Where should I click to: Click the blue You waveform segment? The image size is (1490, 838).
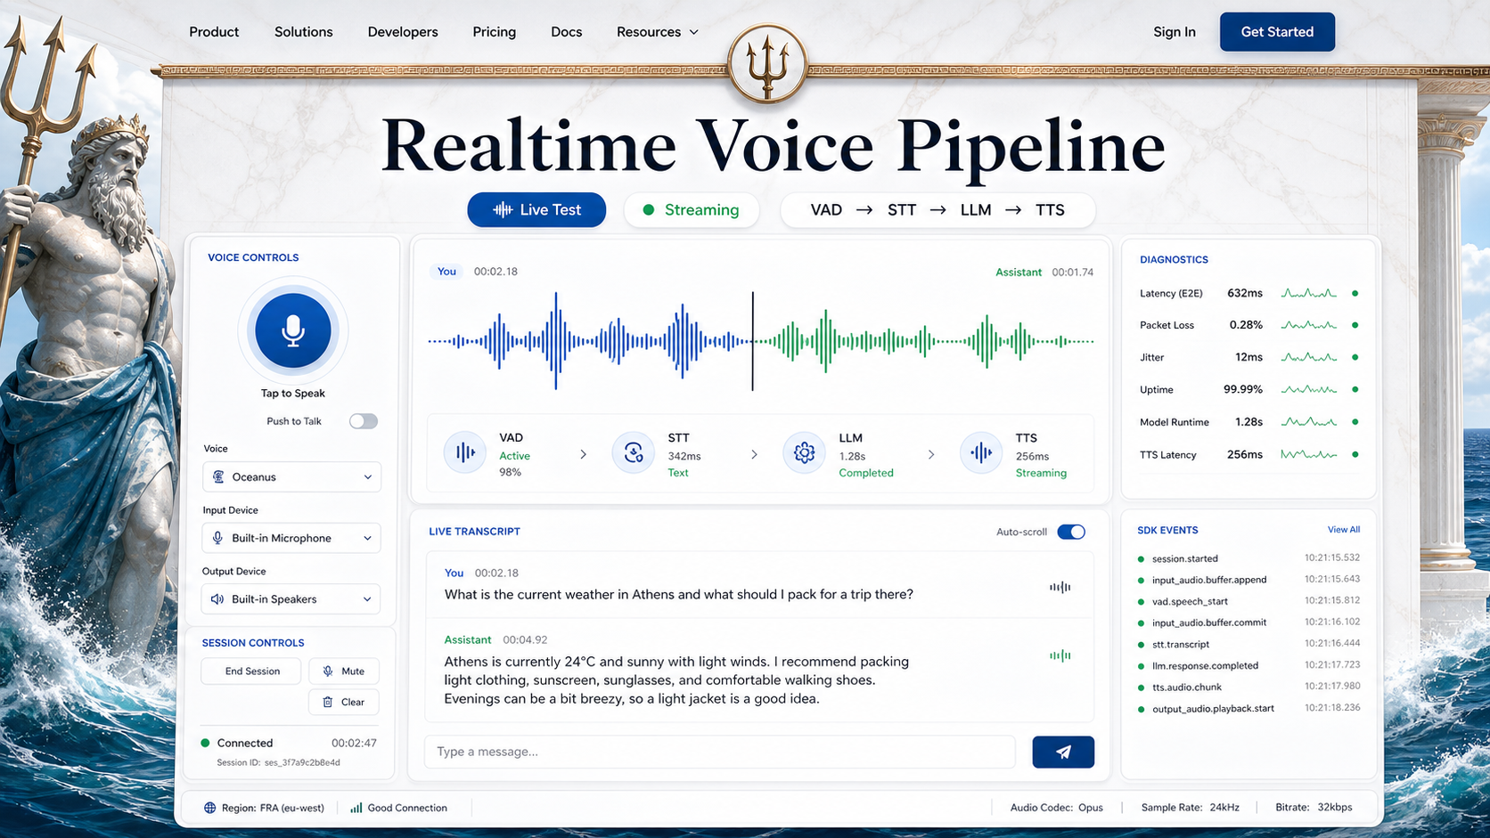pyautogui.click(x=590, y=341)
